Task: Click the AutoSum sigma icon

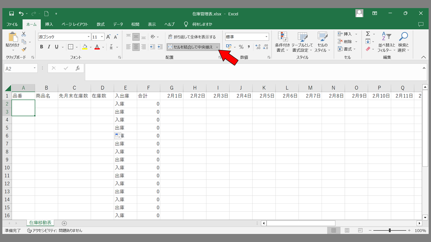Action: 368,34
